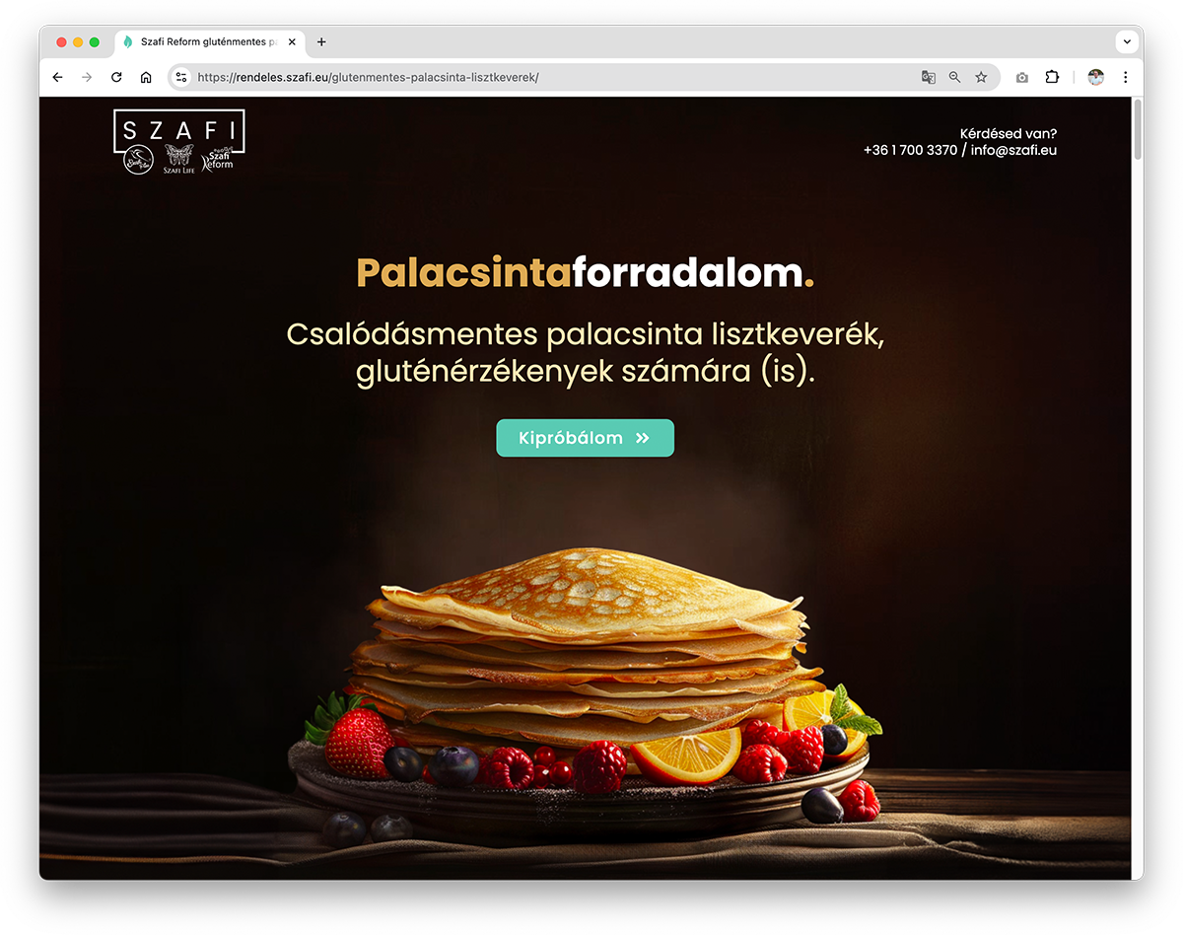
Task: Open the extensions puzzle icon
Action: tap(1052, 77)
